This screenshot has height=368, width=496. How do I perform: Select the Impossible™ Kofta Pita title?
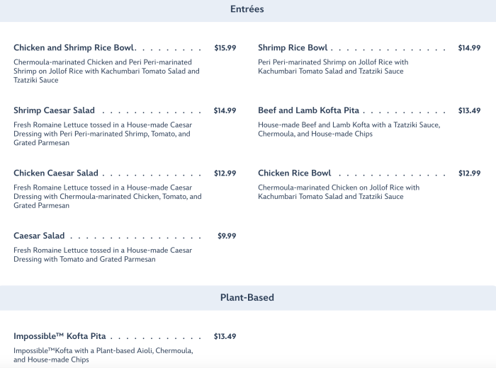click(60, 336)
